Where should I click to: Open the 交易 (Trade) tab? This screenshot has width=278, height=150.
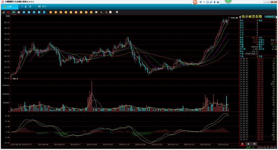click(10, 7)
